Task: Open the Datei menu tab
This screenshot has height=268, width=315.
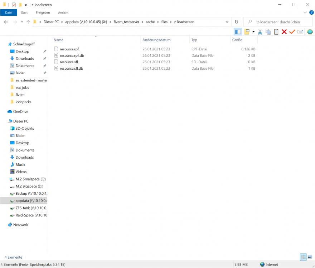Action: (x=9, y=13)
